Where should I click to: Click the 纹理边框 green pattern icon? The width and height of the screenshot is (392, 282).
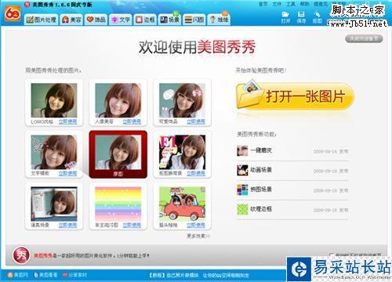point(242,209)
